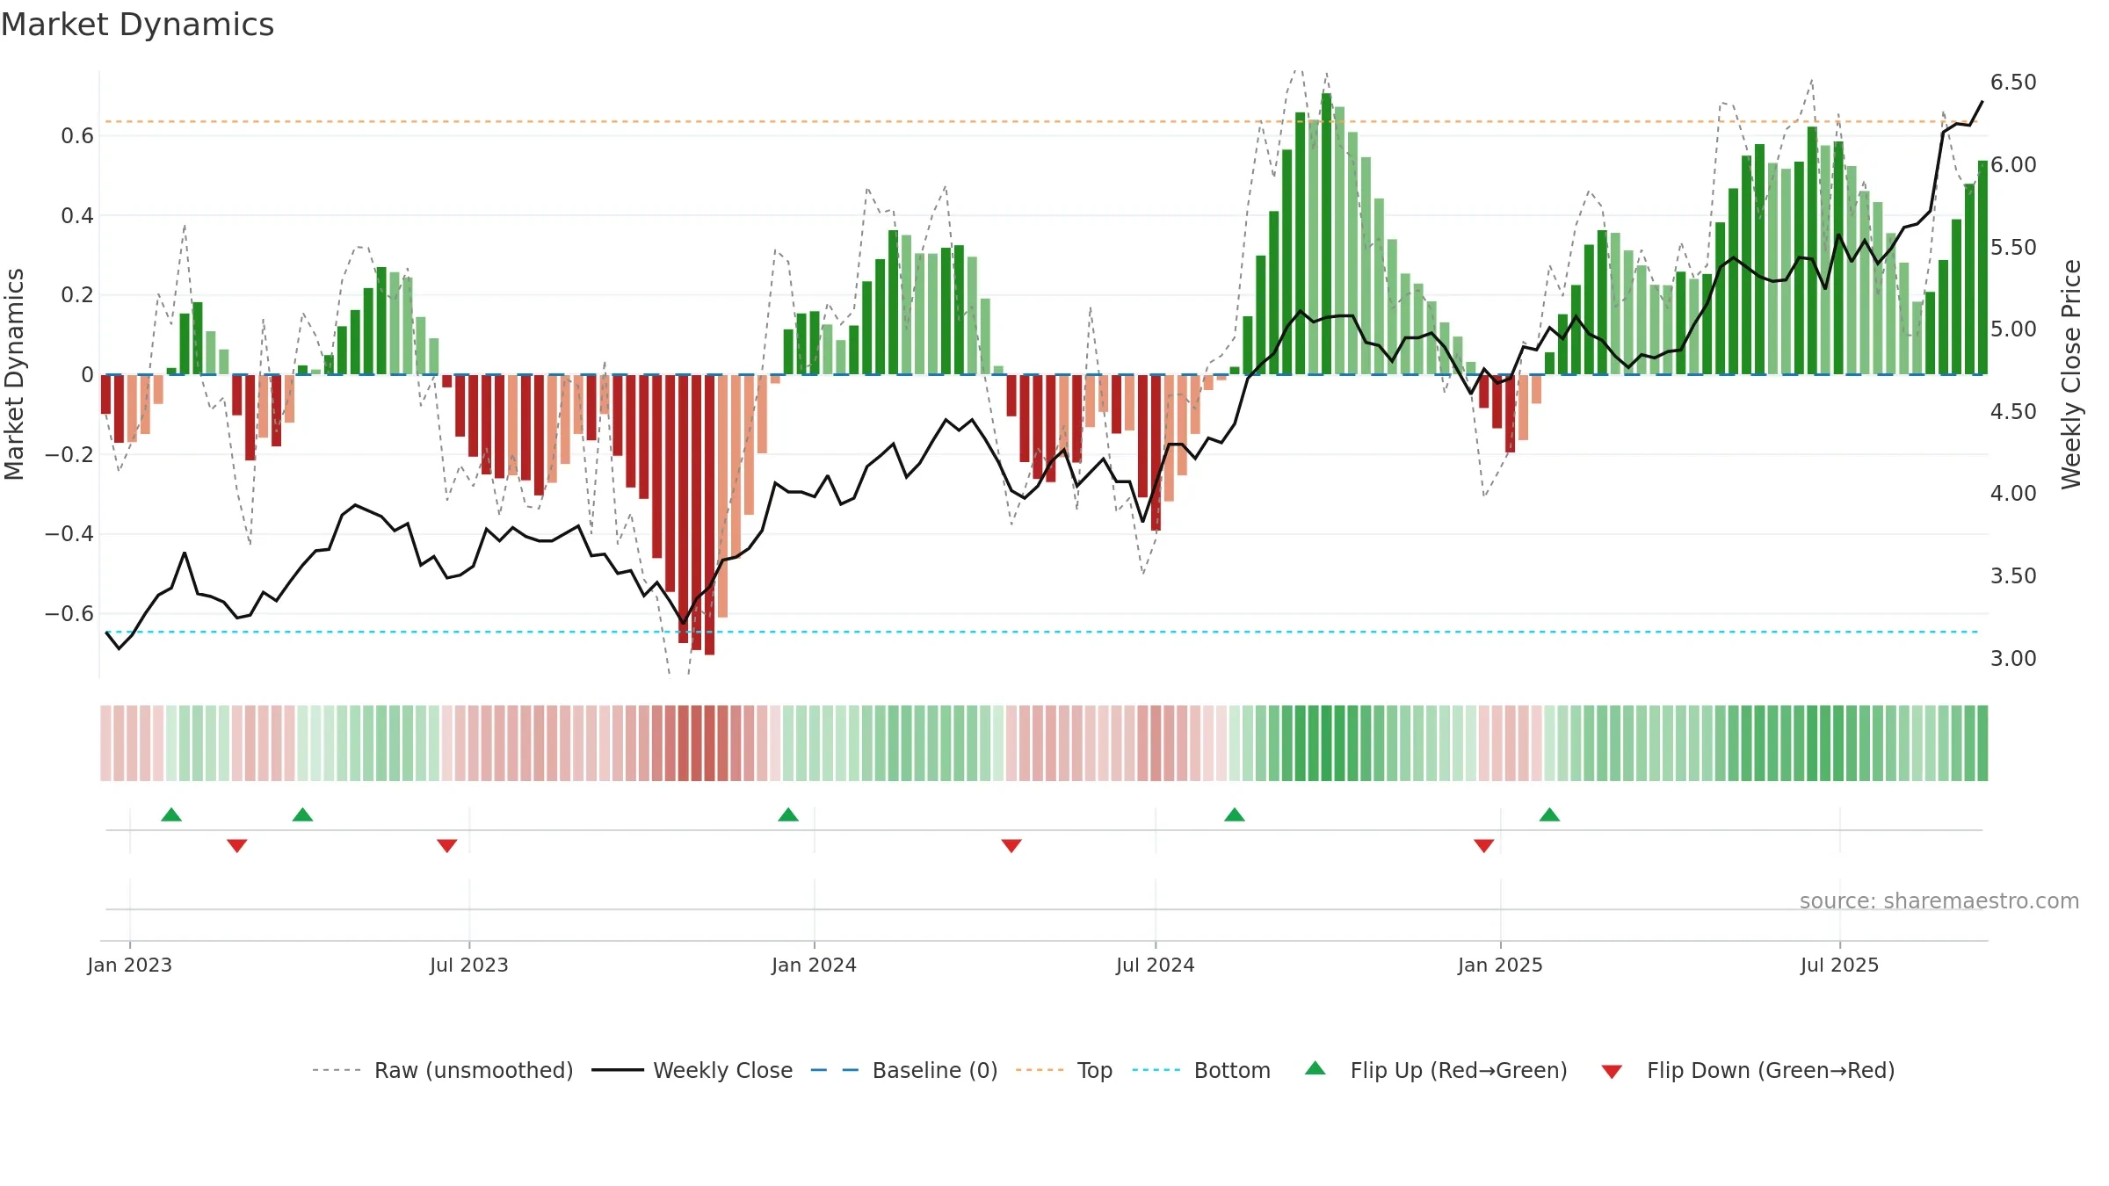Click the second green flip-up marker of 2023
2109x1186 pixels.
coord(303,814)
